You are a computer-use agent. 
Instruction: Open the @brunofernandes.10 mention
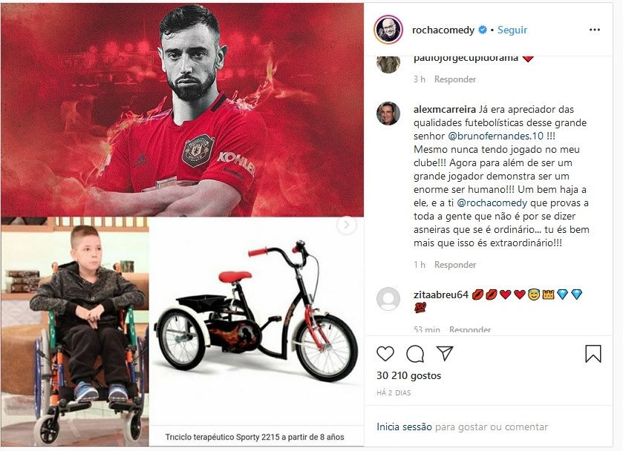pos(495,136)
